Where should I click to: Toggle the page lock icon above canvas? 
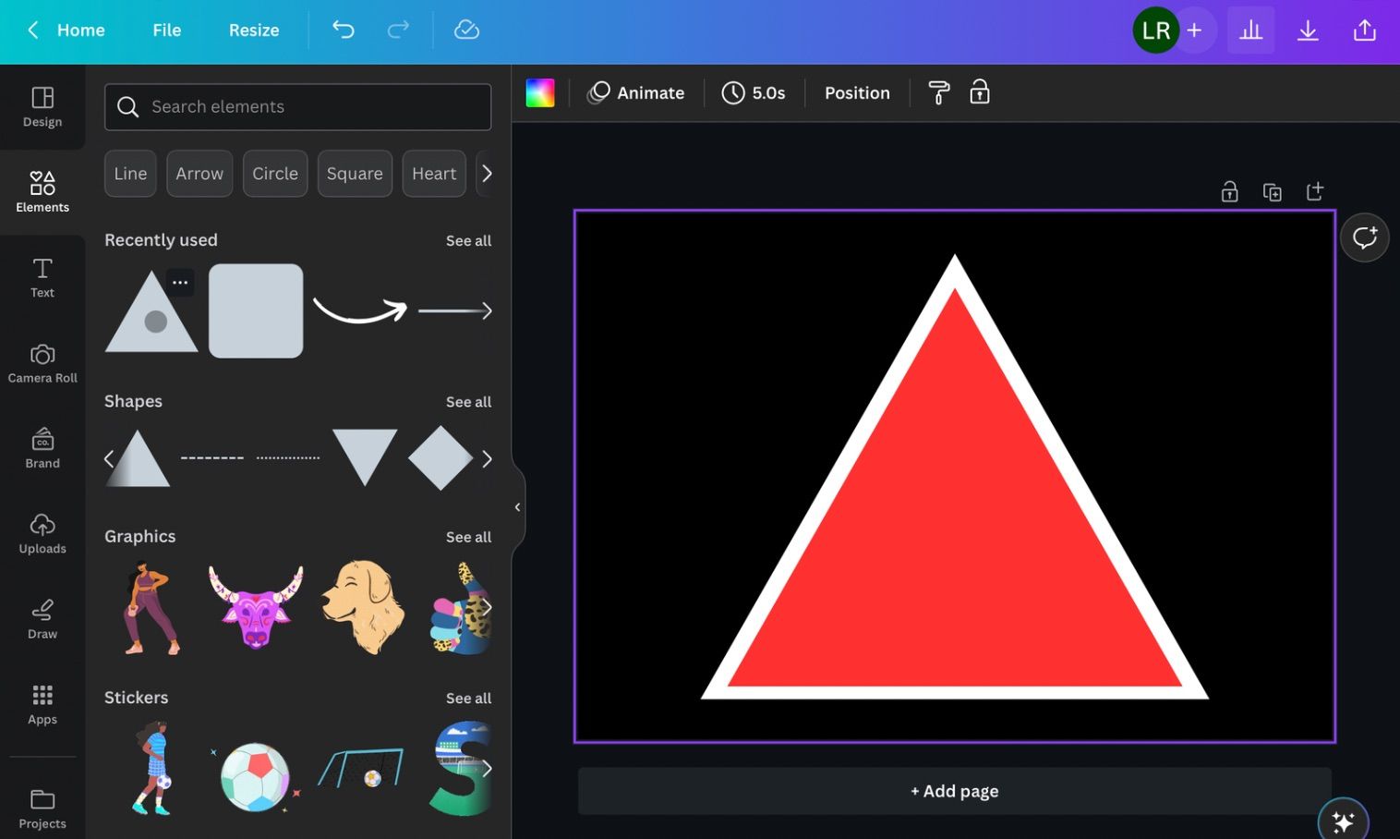coord(1229,191)
